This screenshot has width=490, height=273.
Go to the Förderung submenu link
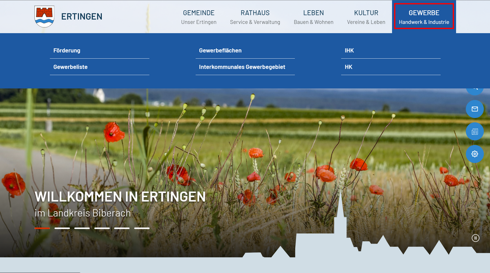tap(100, 51)
